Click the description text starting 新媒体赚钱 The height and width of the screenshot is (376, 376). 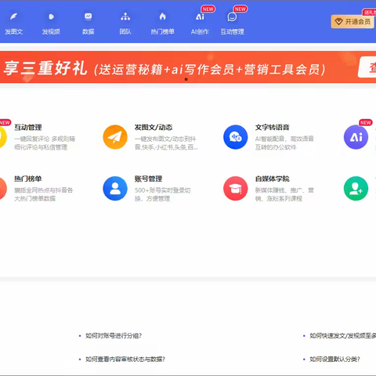(284, 194)
